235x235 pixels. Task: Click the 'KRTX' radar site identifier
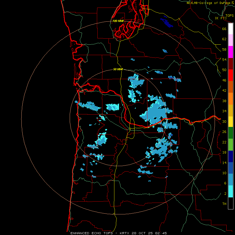(x=125, y=233)
